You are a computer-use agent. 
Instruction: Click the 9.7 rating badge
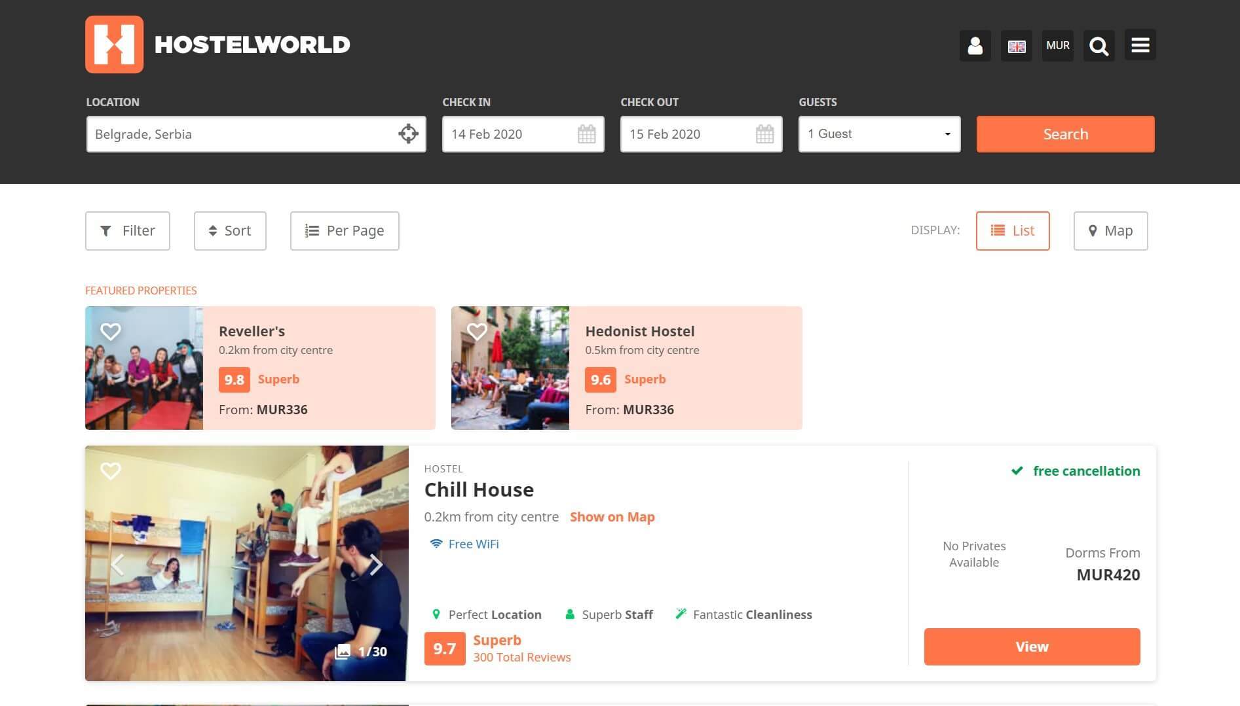445,648
